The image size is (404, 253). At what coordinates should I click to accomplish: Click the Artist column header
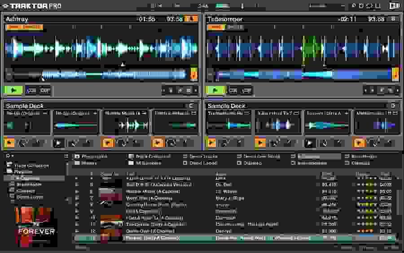221,174
